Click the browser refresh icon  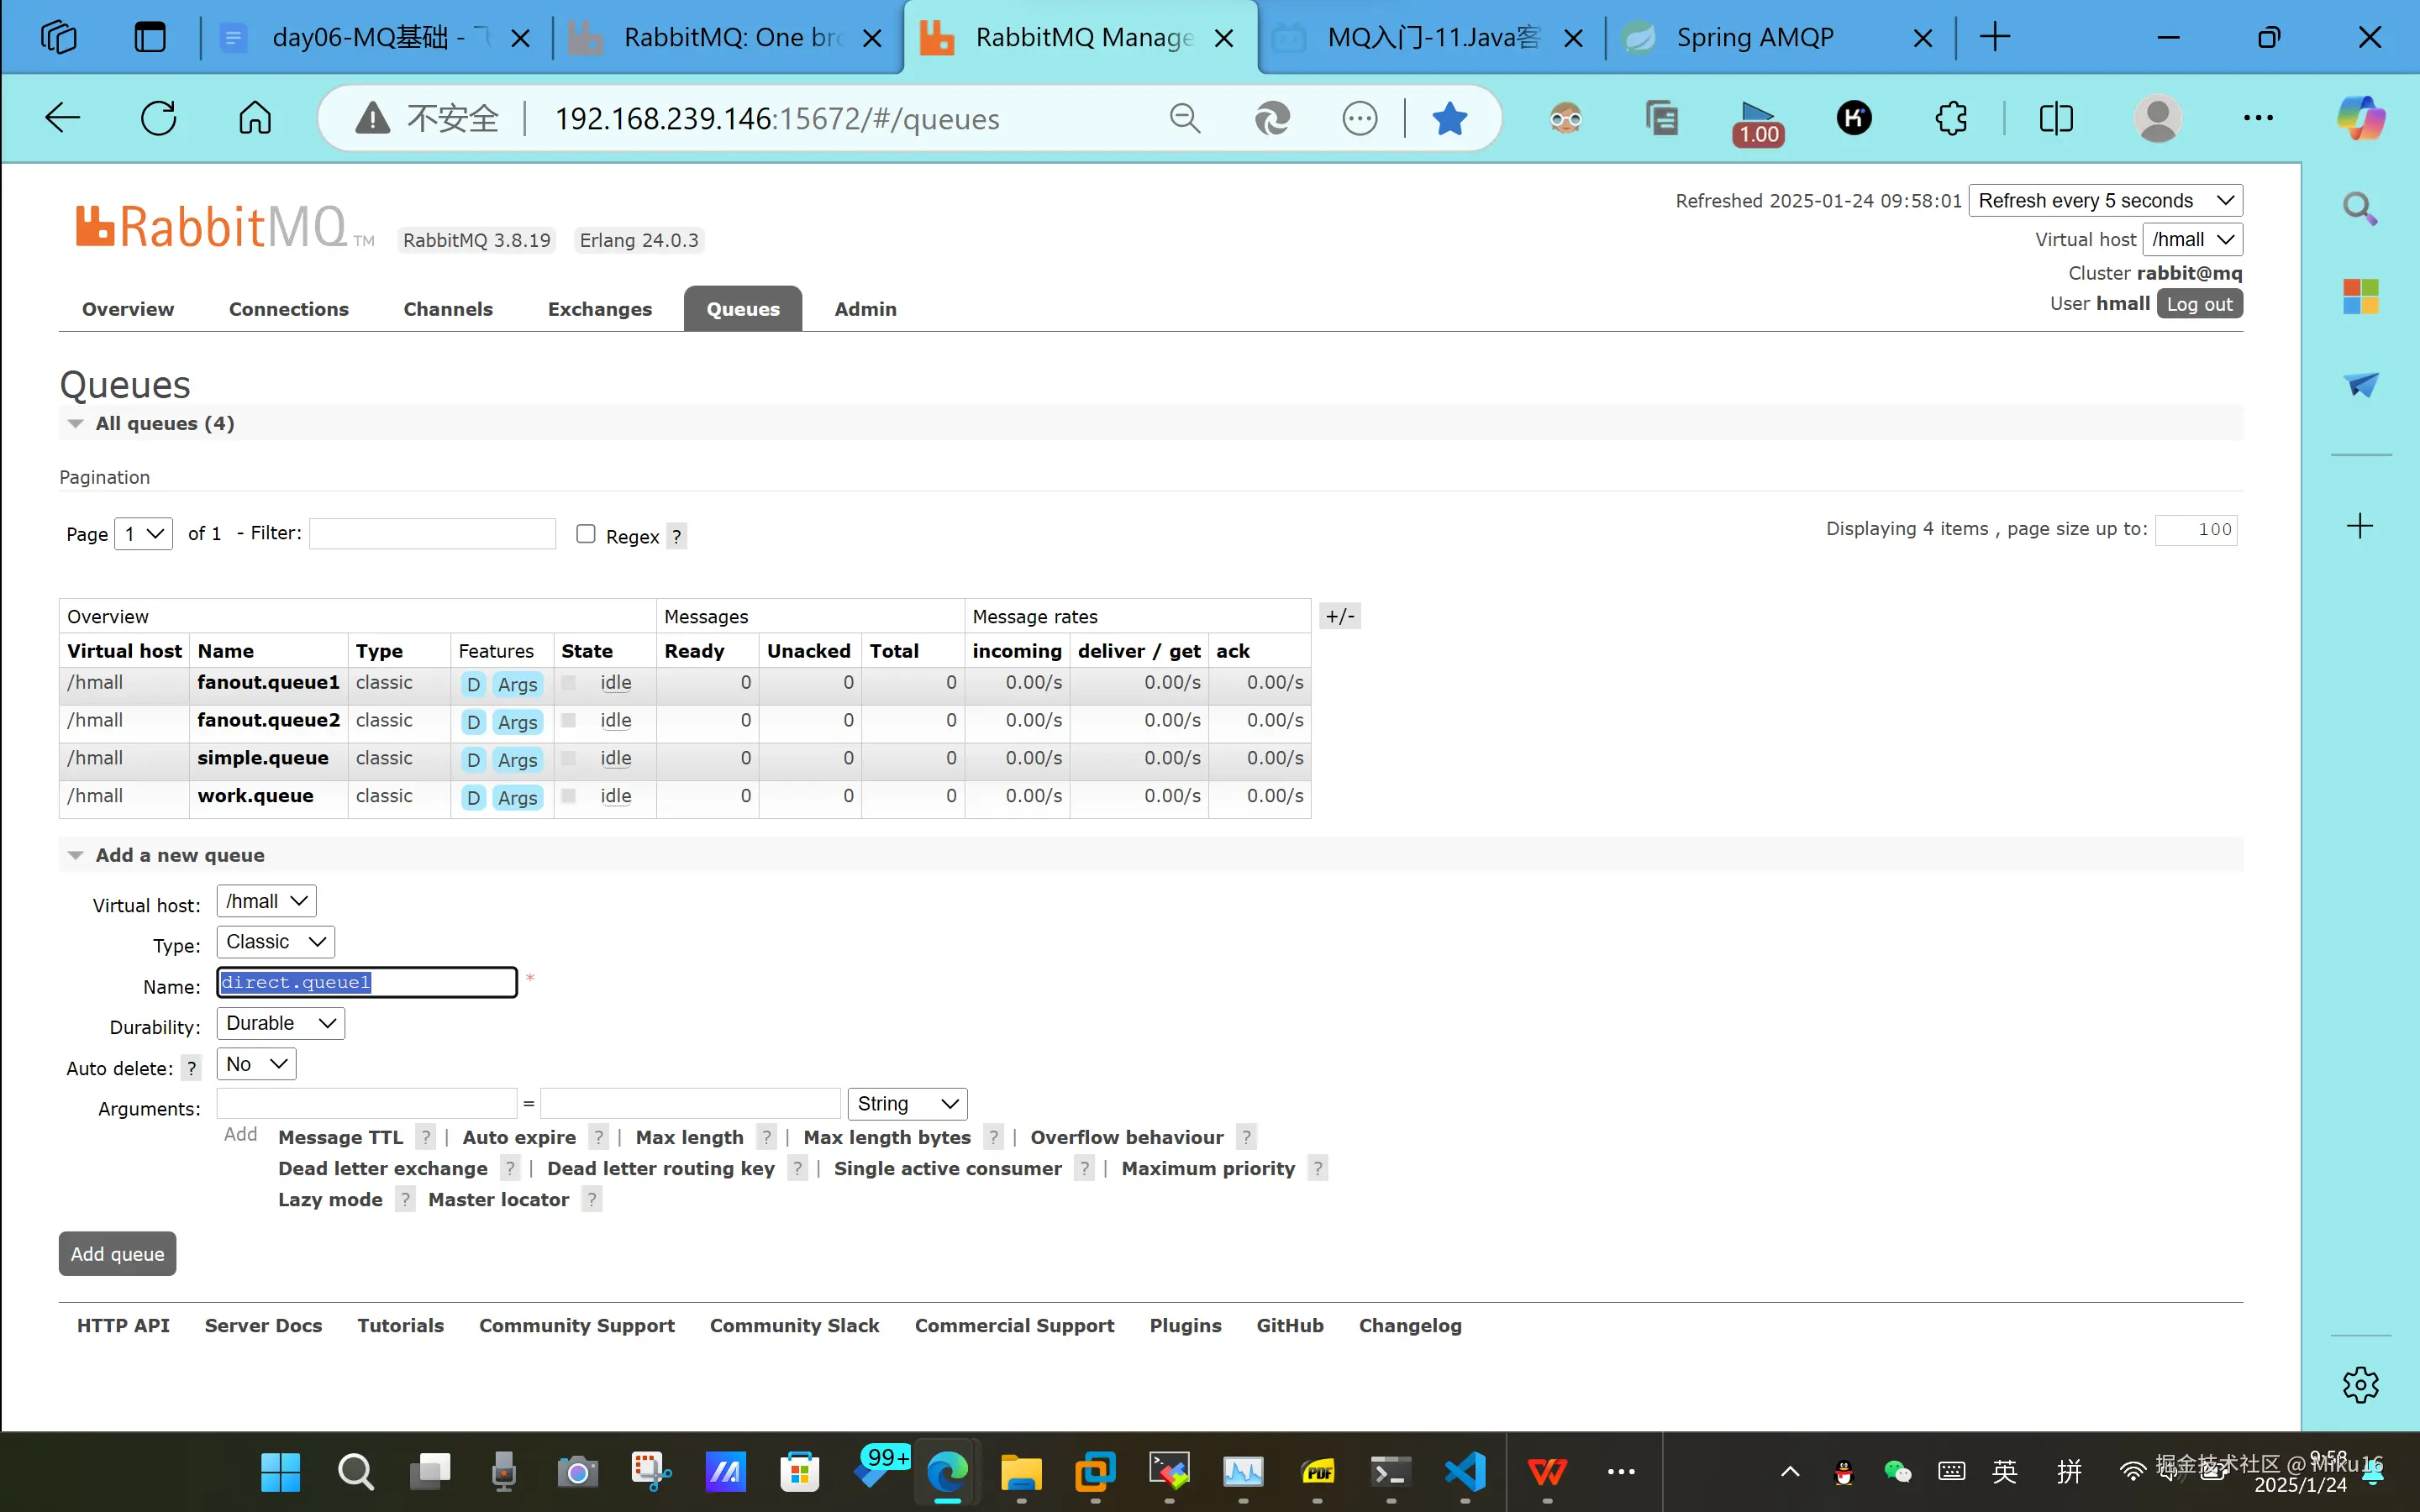pos(158,118)
